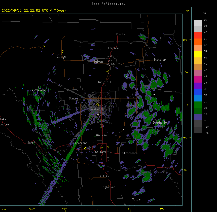Click the white plus marker northwest of Drumheller
Viewport: 217px width, 212px height.
click(154, 94)
